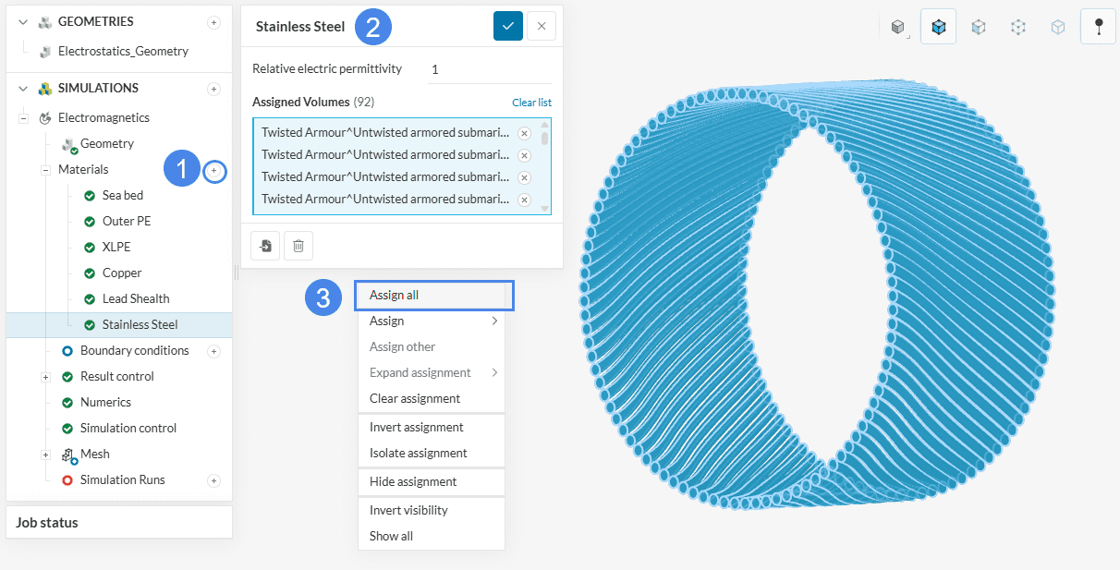
Task: Click Hide assignment in the context menu
Action: pyautogui.click(x=412, y=481)
